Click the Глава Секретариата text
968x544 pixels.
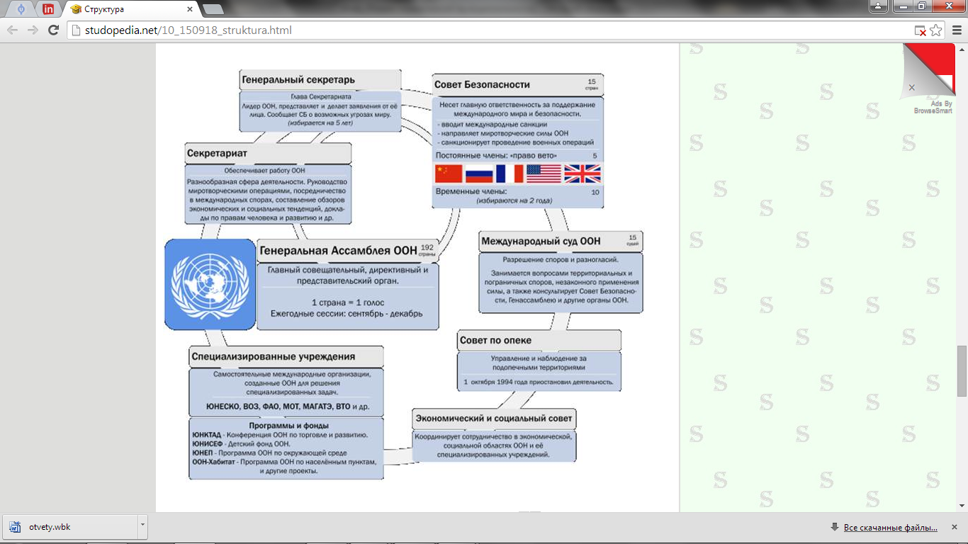pyautogui.click(x=321, y=96)
